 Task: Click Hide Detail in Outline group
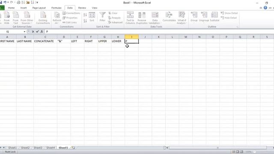[x=229, y=18]
